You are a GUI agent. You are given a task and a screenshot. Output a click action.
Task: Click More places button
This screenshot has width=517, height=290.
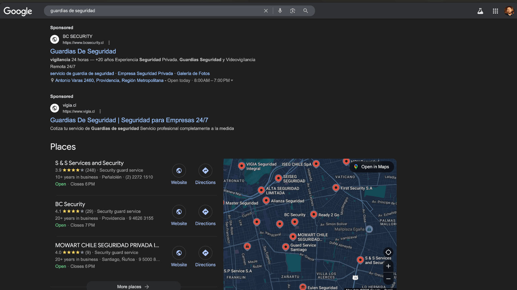pyautogui.click(x=133, y=286)
